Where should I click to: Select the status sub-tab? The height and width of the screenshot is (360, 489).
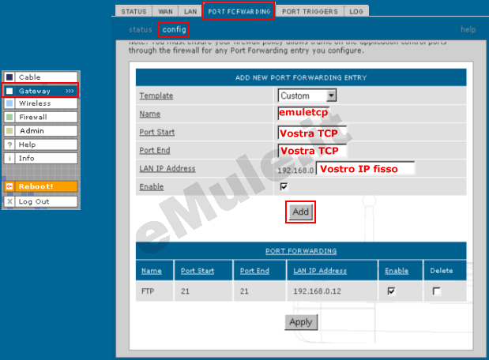[x=141, y=30]
